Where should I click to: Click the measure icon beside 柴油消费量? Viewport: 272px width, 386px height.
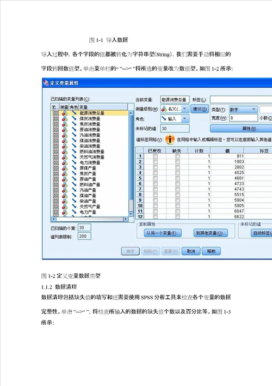pos(65,146)
